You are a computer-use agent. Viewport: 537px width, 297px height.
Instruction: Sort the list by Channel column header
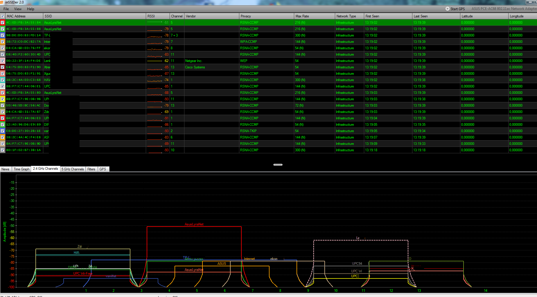[x=177, y=16]
